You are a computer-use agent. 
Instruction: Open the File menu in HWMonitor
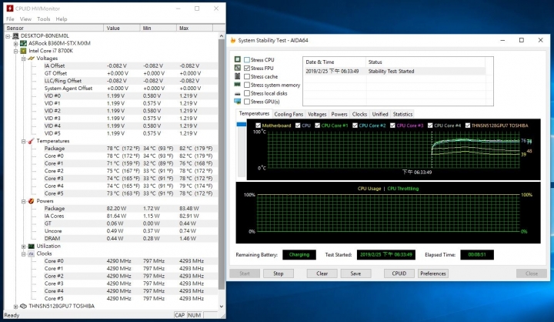[10, 18]
